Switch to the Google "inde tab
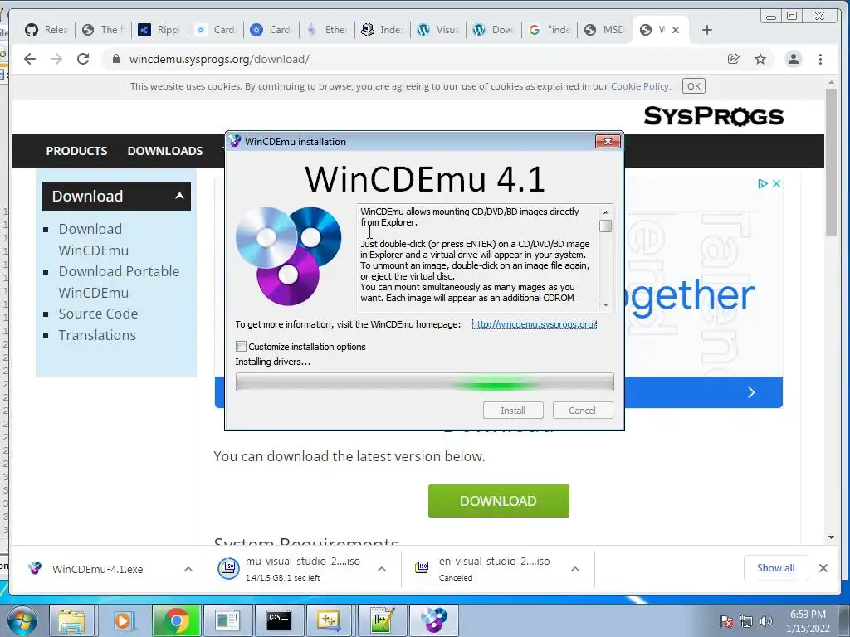Screen dimensions: 850x637 click(x=550, y=30)
